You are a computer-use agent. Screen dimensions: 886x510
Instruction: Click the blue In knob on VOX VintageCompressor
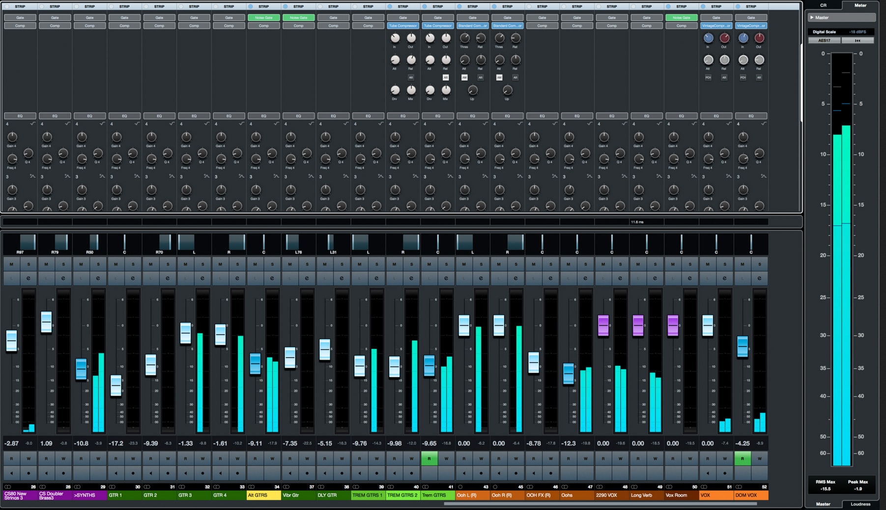pos(708,38)
